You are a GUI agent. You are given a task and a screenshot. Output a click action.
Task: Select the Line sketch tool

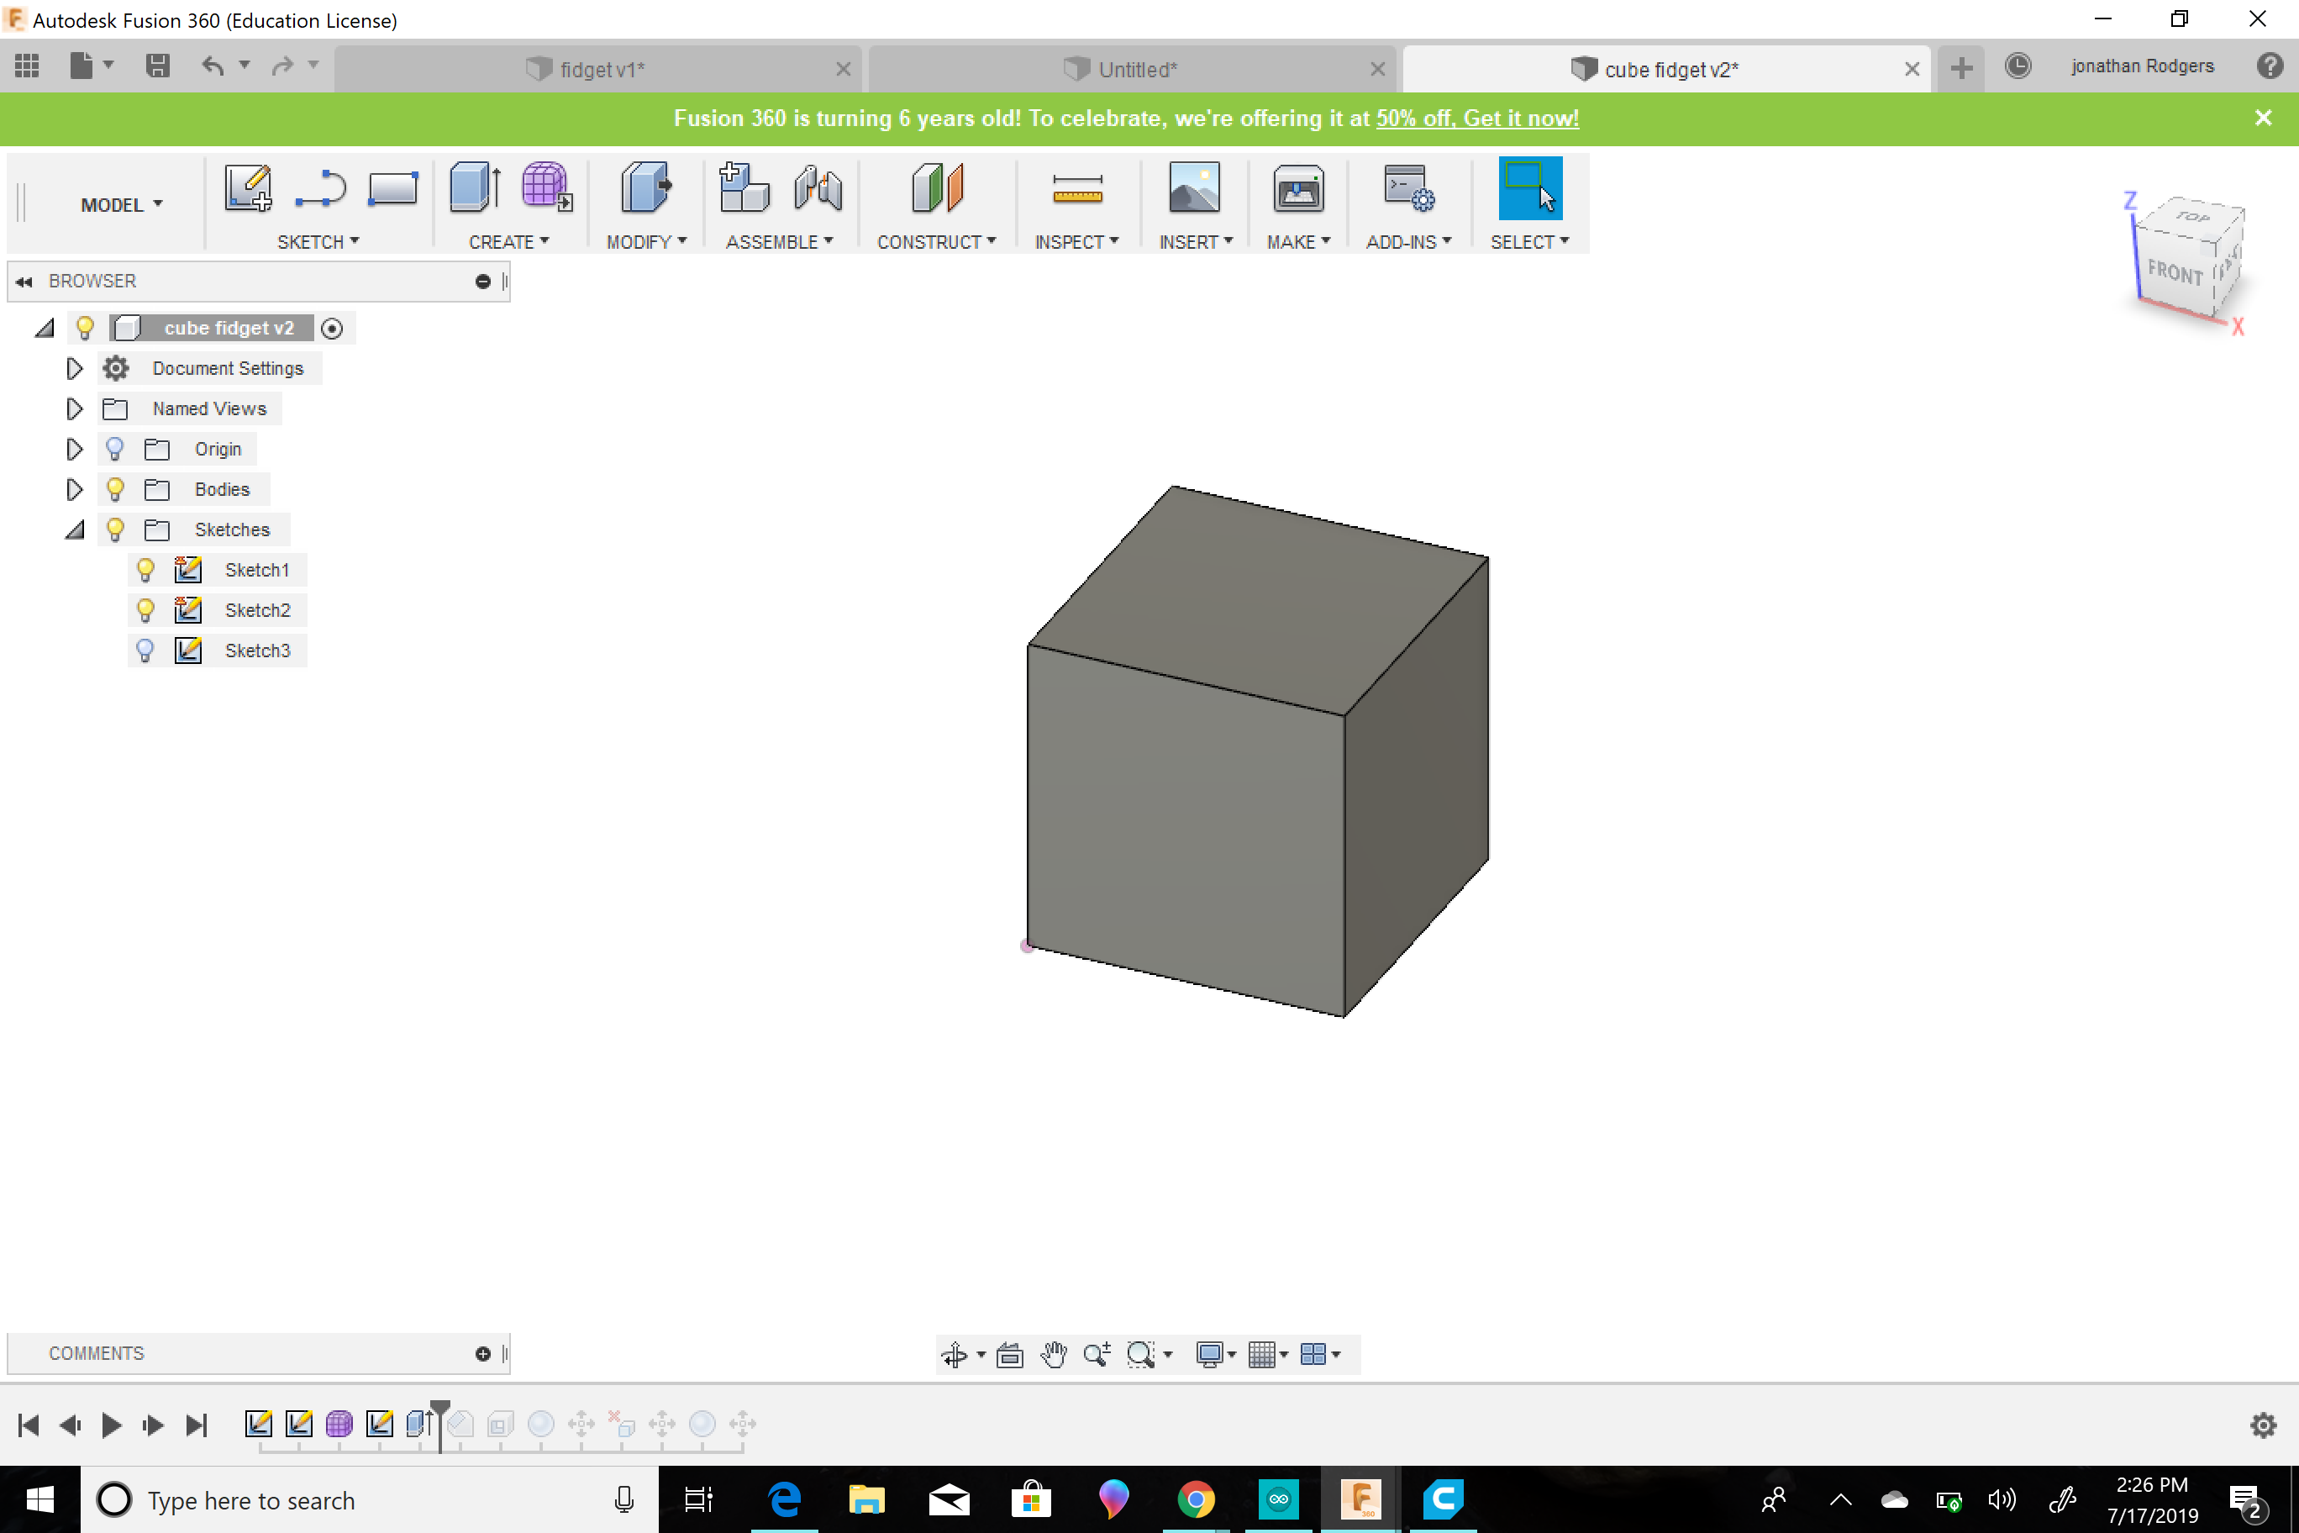coord(321,187)
